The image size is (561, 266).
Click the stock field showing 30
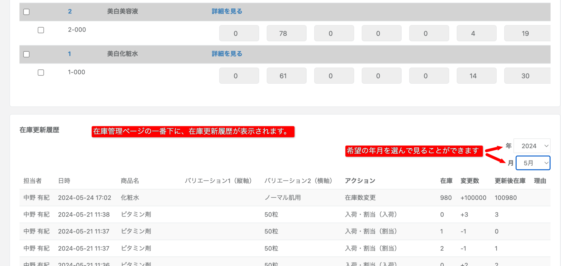pyautogui.click(x=525, y=75)
